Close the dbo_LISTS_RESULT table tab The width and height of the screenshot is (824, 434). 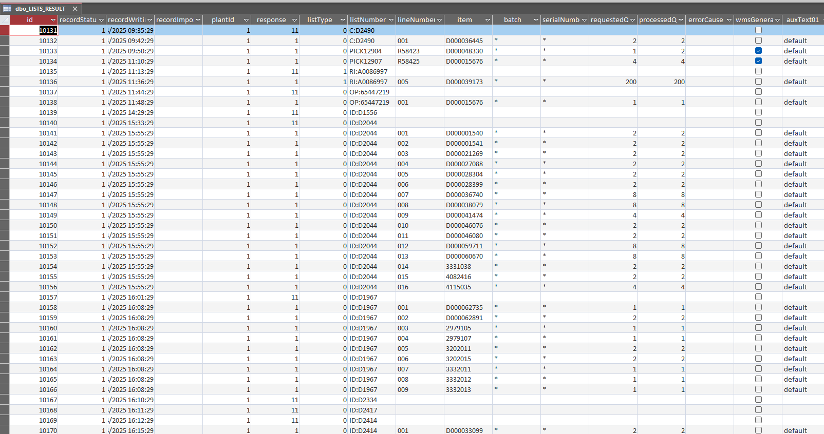click(x=75, y=9)
